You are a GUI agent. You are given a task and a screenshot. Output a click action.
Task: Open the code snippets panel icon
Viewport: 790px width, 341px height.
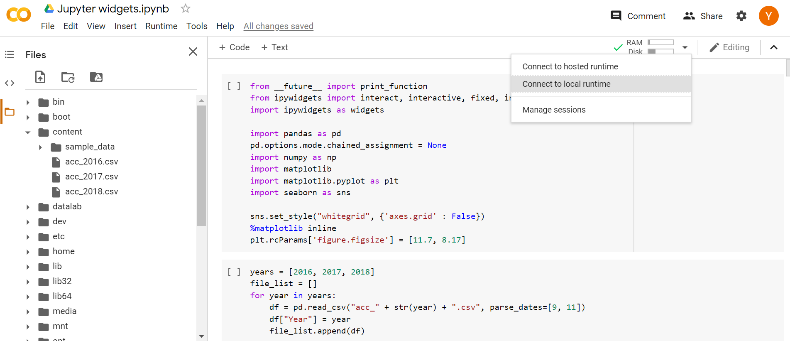coord(10,83)
